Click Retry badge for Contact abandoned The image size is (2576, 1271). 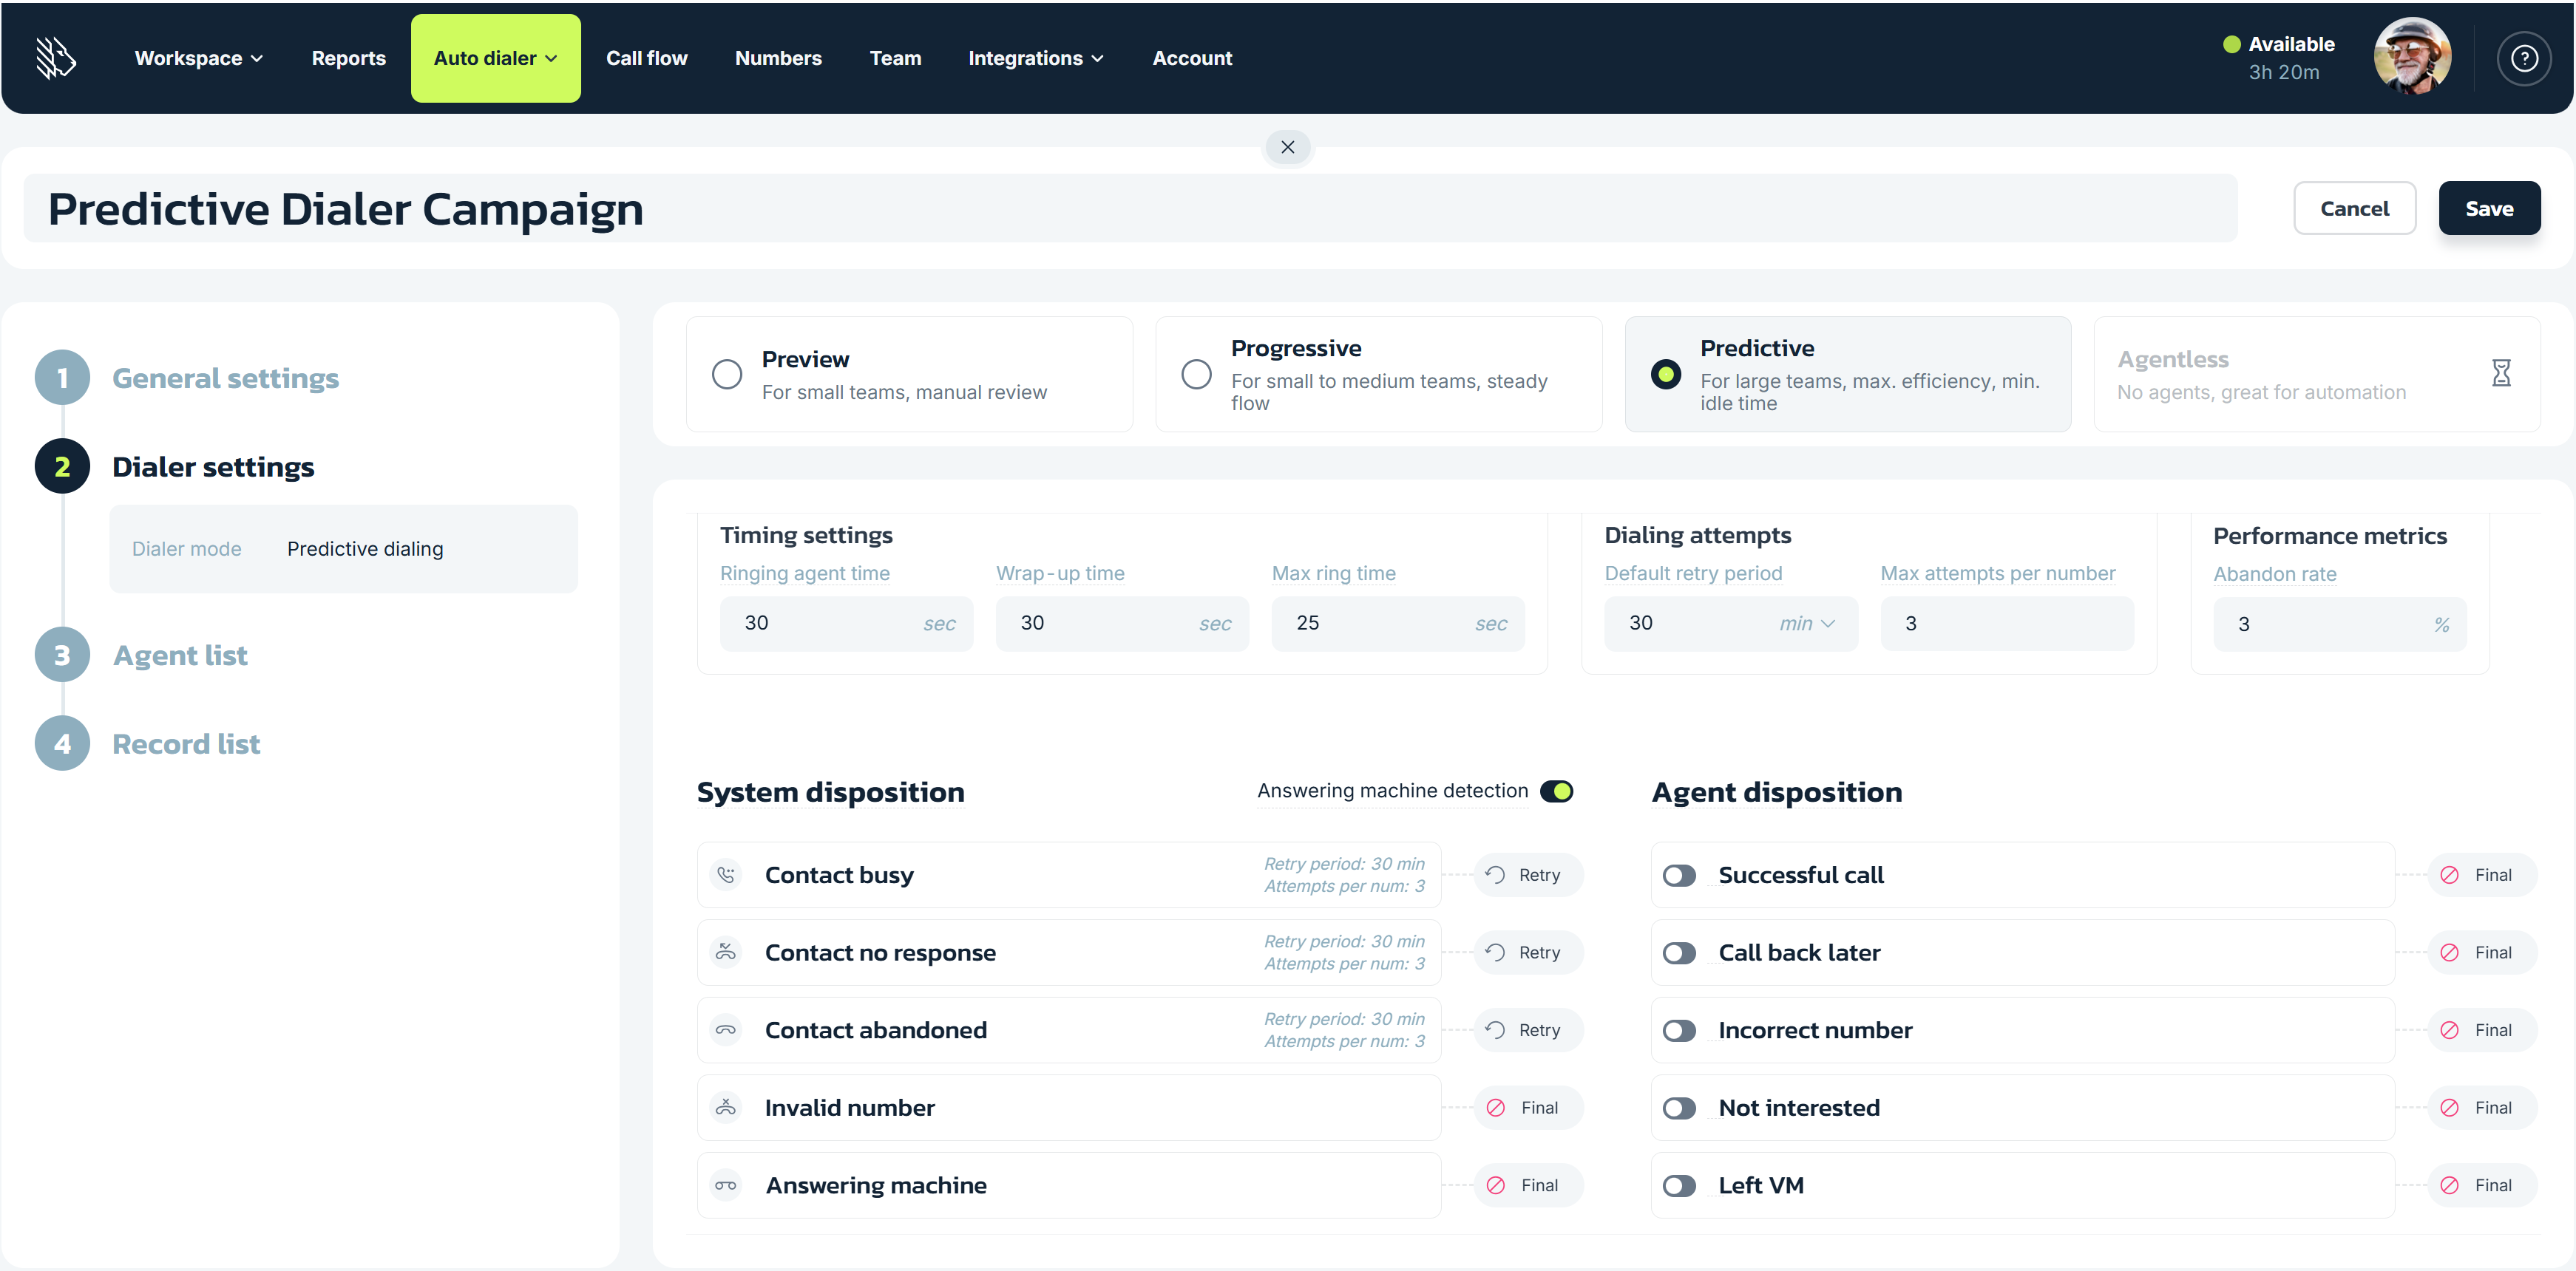click(1528, 1029)
